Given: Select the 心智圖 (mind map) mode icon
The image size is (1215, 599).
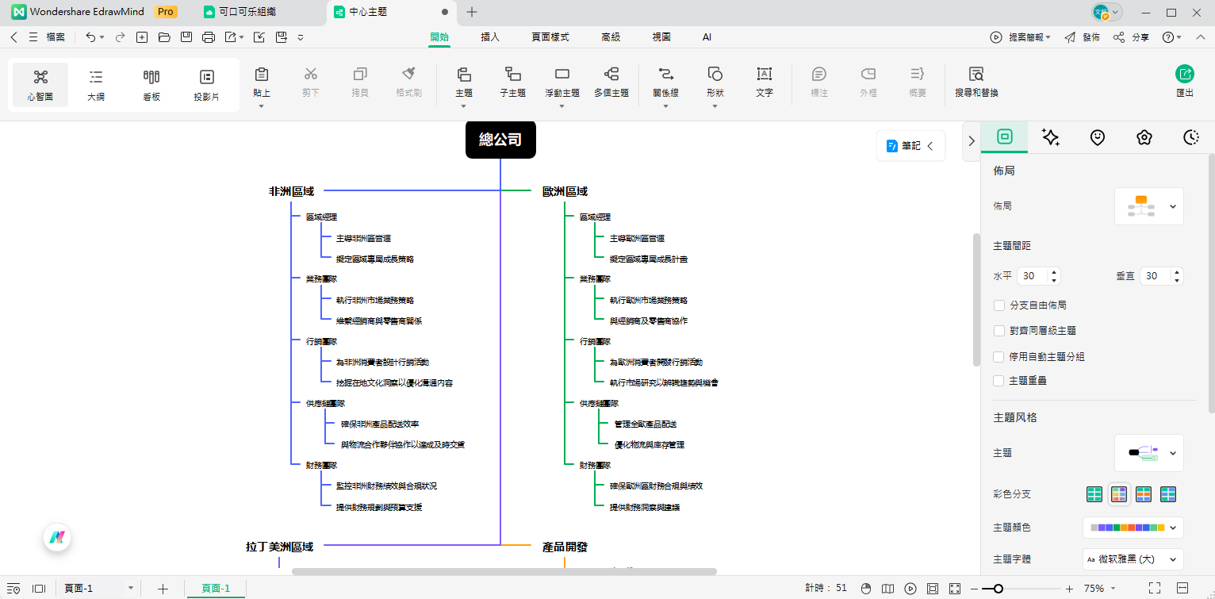Looking at the screenshot, I should pos(39,84).
